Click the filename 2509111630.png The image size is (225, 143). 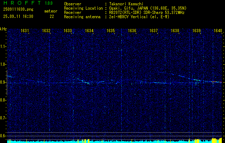(18, 10)
